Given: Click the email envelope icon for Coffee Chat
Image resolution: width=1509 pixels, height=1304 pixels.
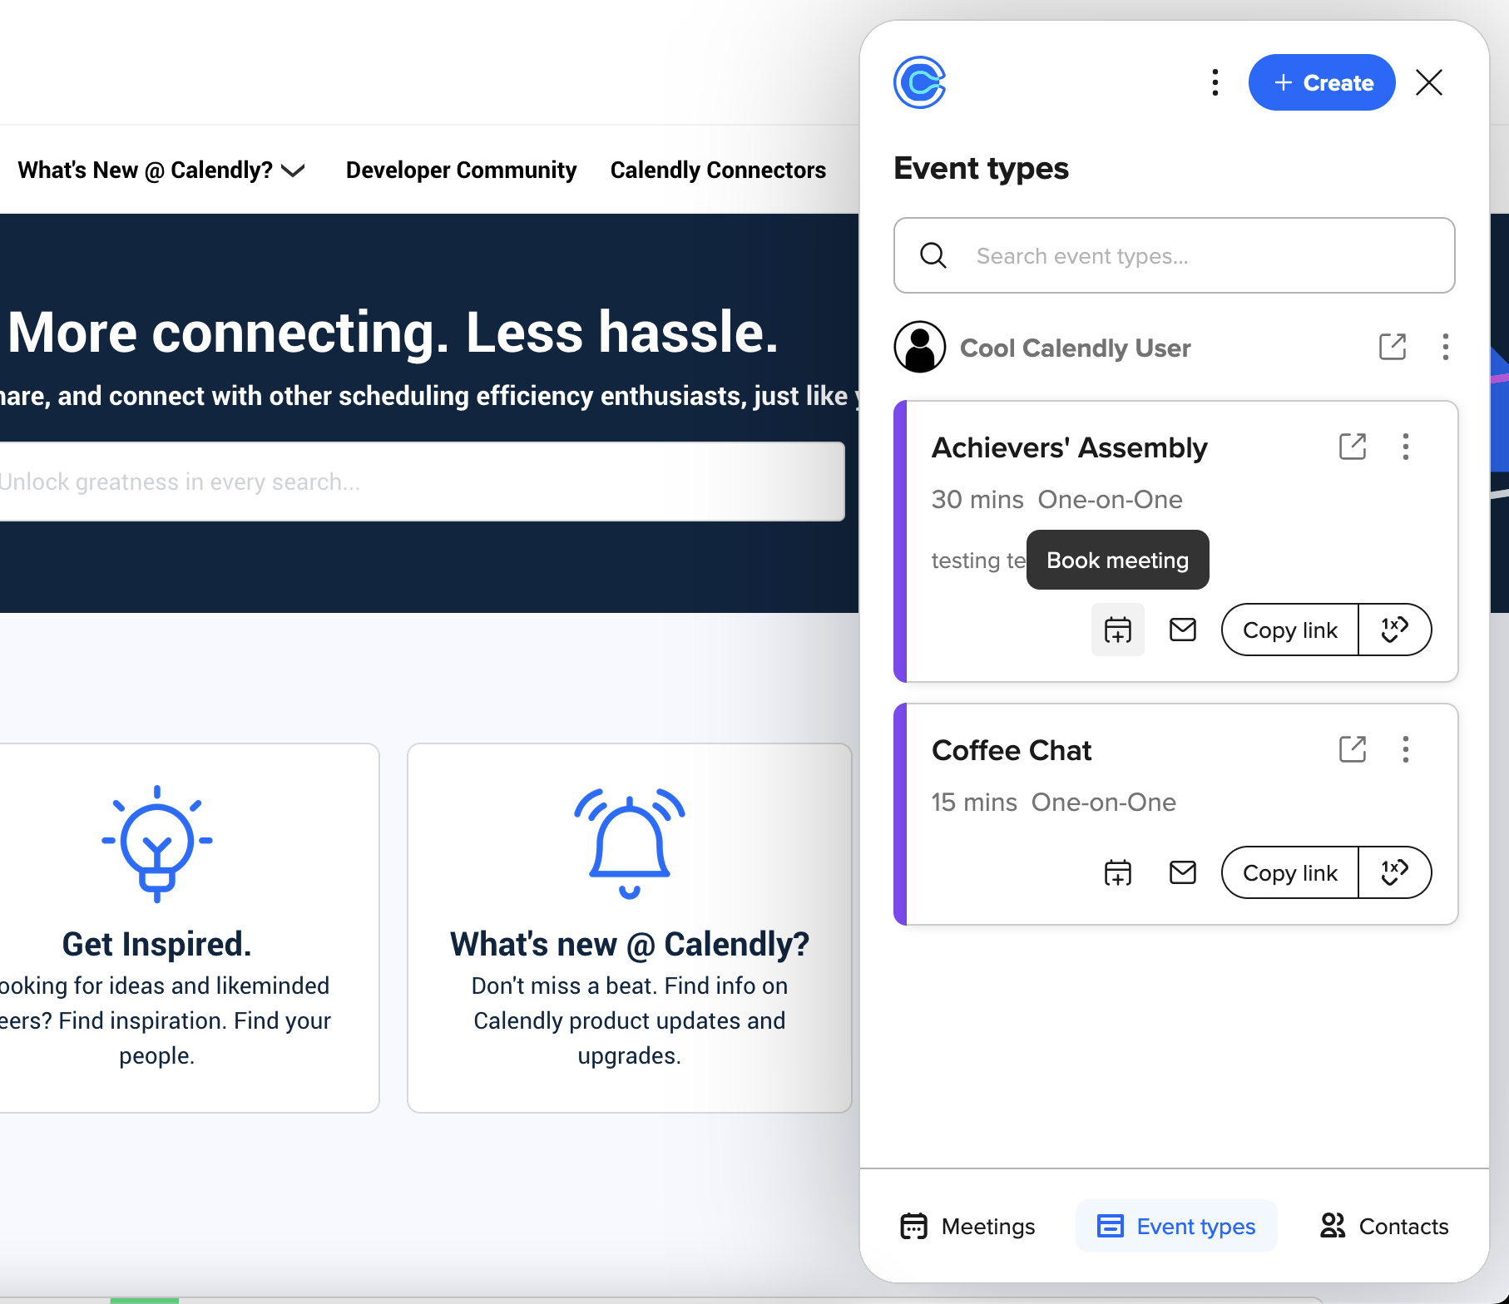Looking at the screenshot, I should coord(1182,873).
